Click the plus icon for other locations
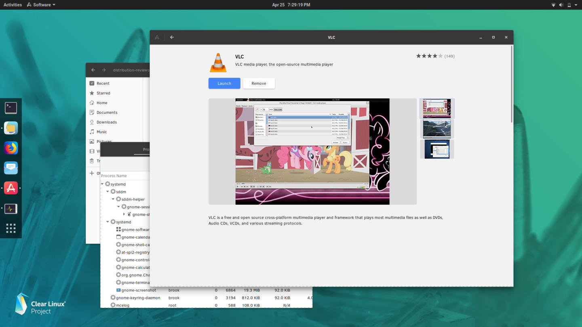This screenshot has width=582, height=327. 92,173
